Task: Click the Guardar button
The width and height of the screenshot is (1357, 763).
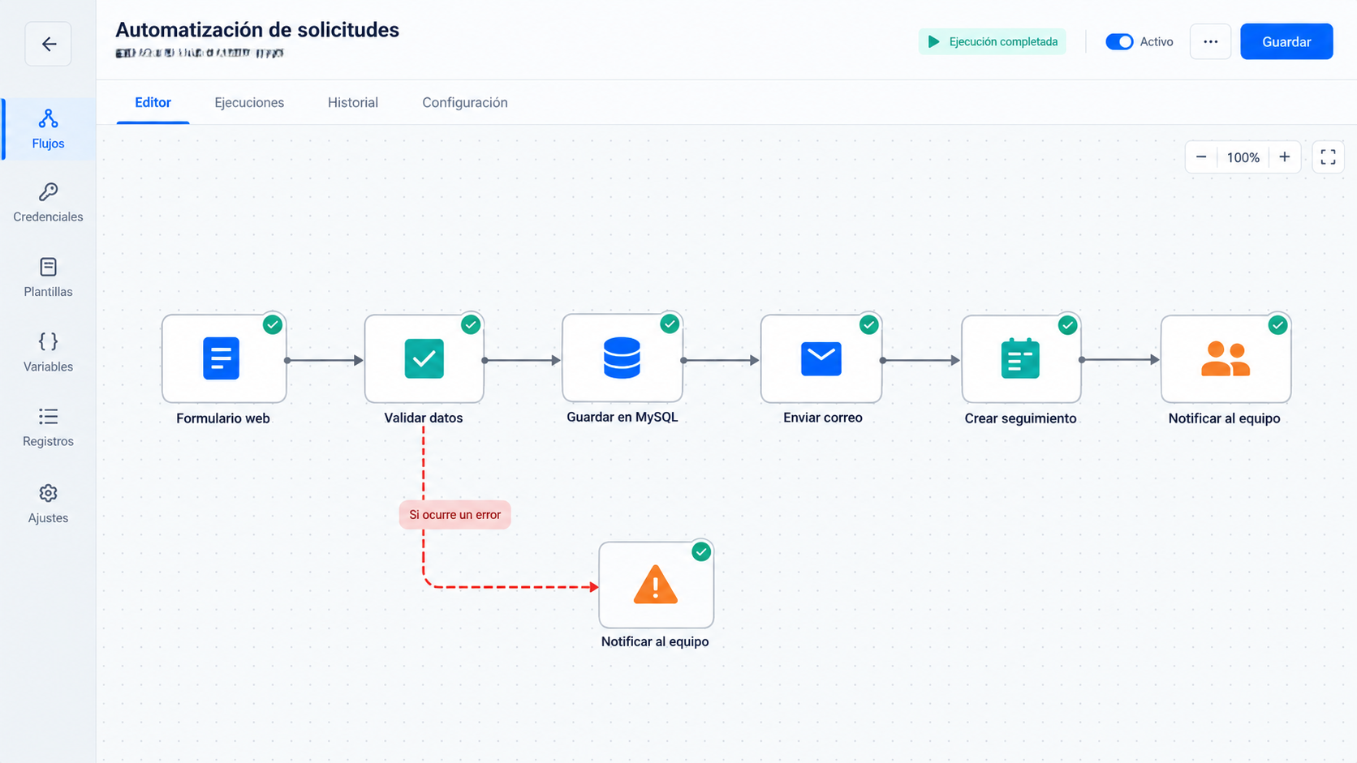Action: pyautogui.click(x=1286, y=41)
